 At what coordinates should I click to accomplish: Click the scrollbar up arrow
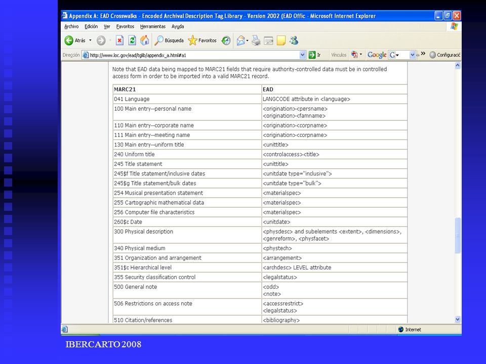pyautogui.click(x=458, y=65)
